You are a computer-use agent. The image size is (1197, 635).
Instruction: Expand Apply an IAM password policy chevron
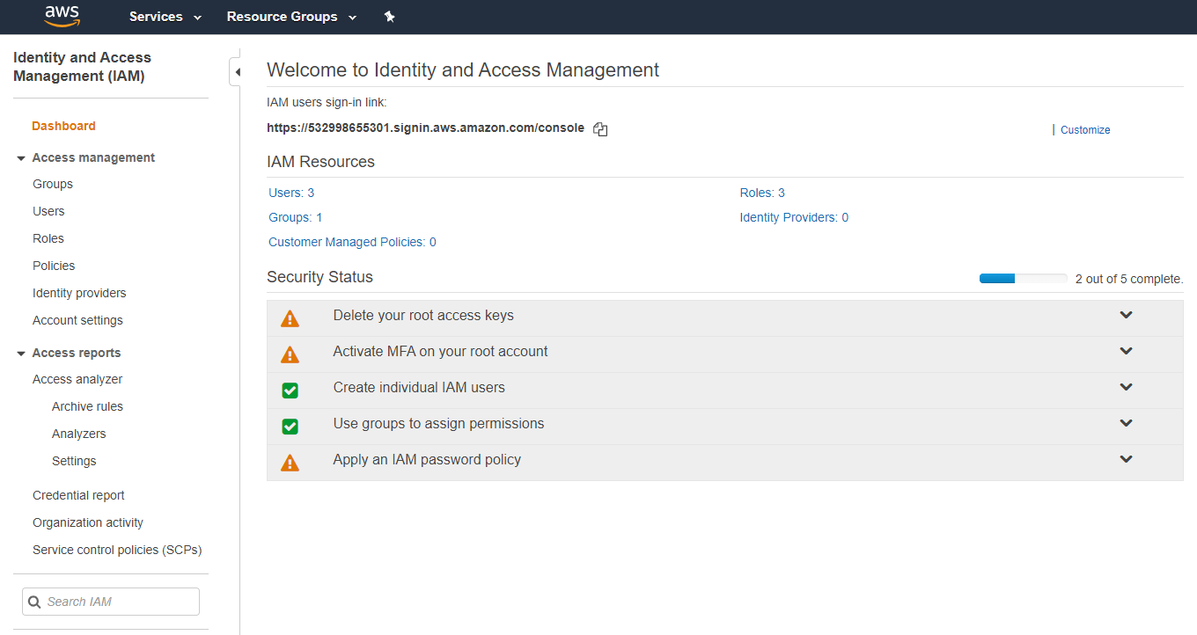point(1126,459)
